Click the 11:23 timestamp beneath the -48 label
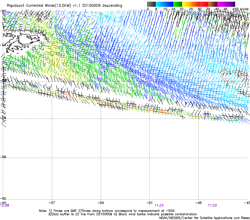 212,205
